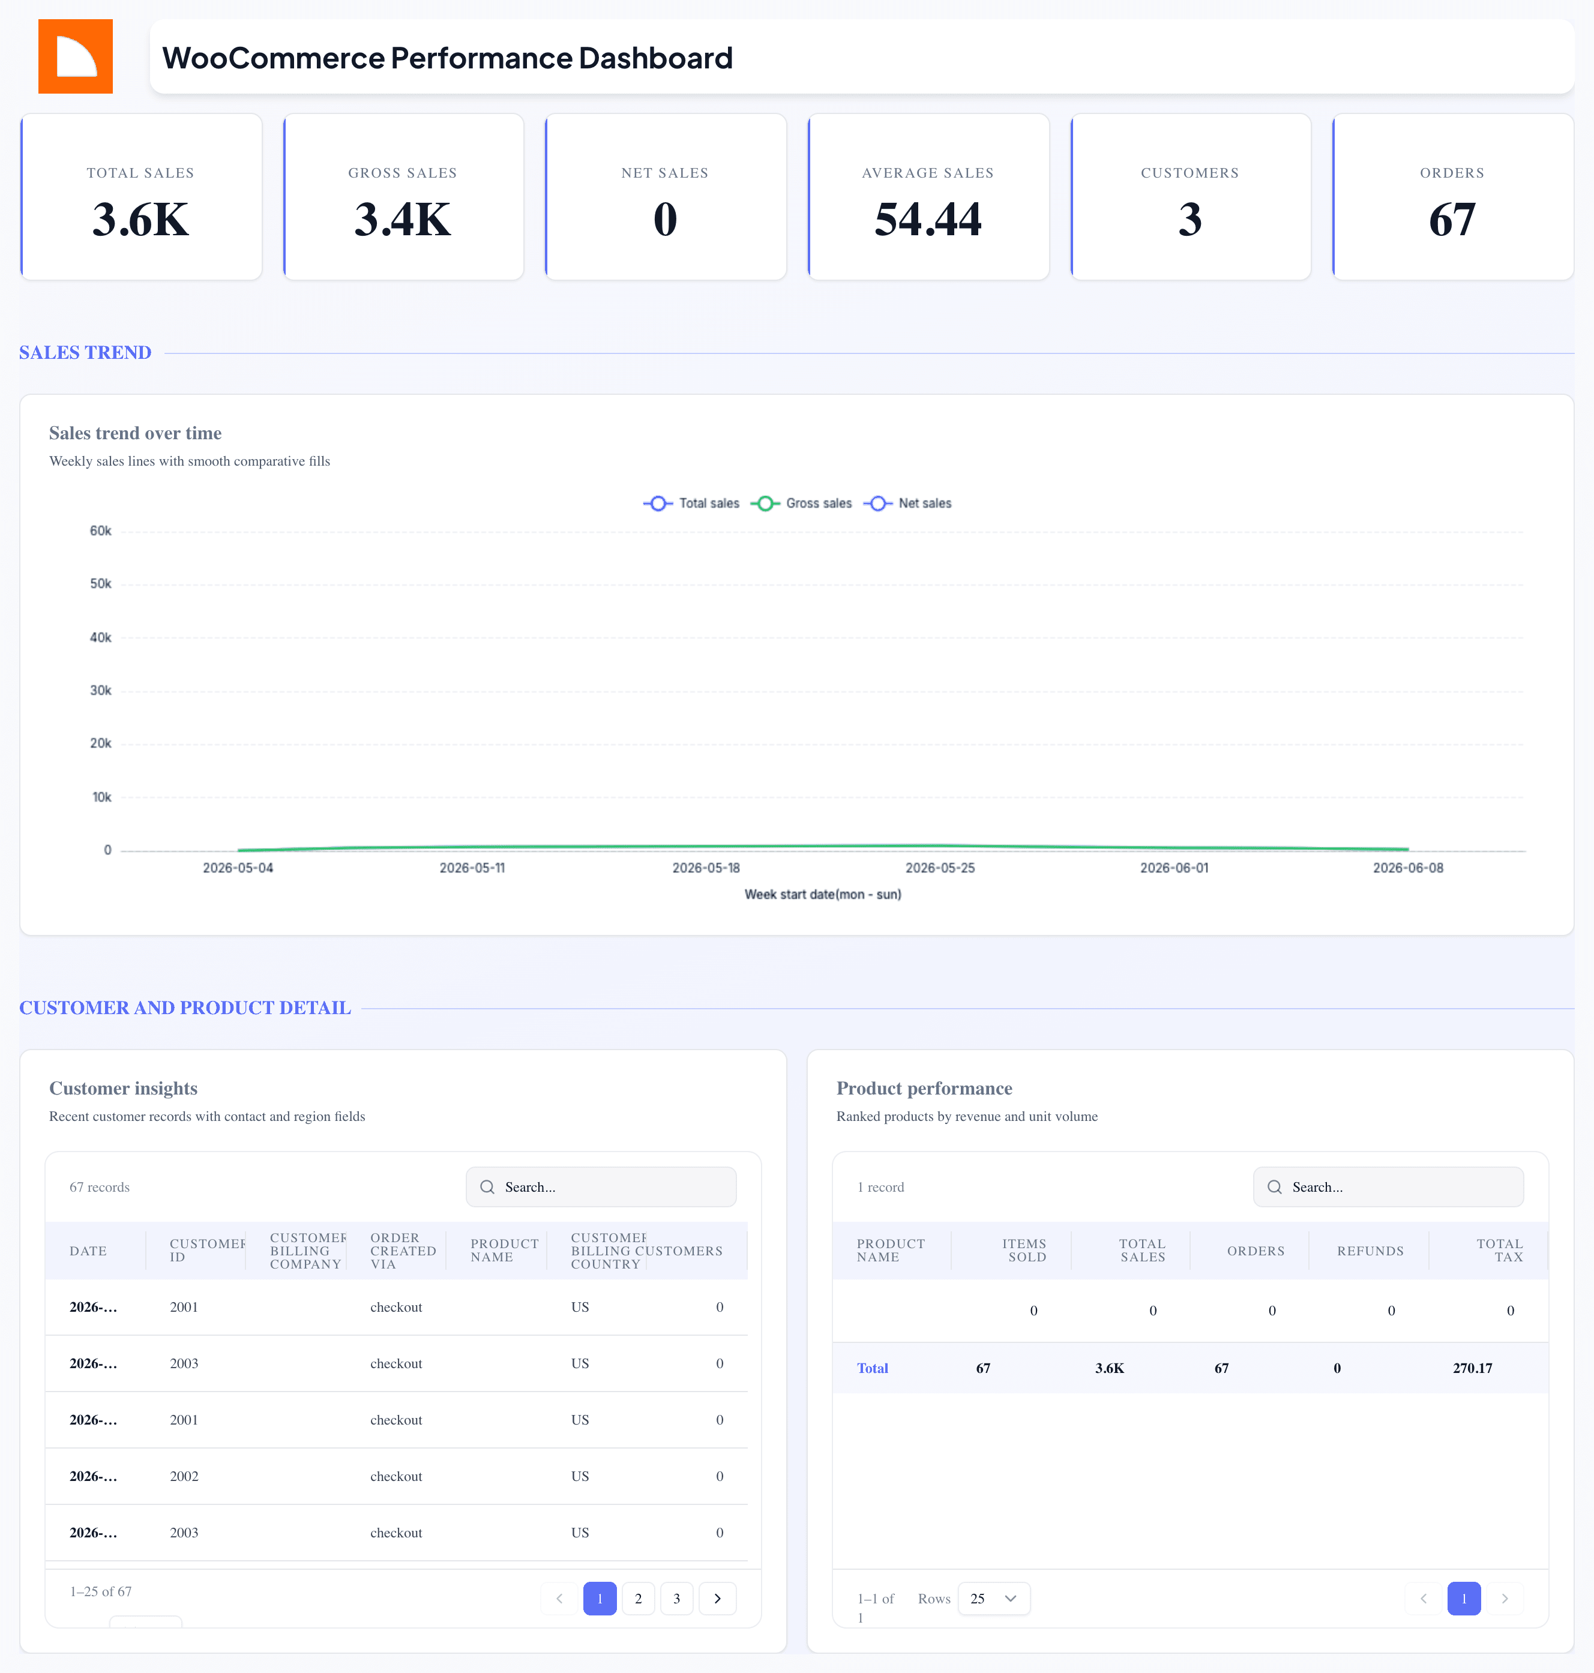
Task: Click the 2026-06-08 axis label
Action: (x=1408, y=868)
